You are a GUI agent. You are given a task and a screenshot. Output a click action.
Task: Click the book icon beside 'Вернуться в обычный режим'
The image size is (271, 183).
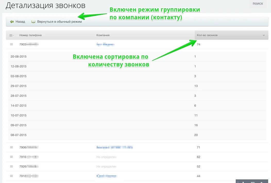(x=33, y=22)
